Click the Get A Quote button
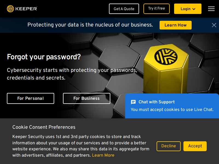219x164 pixels. pyautogui.click(x=124, y=9)
